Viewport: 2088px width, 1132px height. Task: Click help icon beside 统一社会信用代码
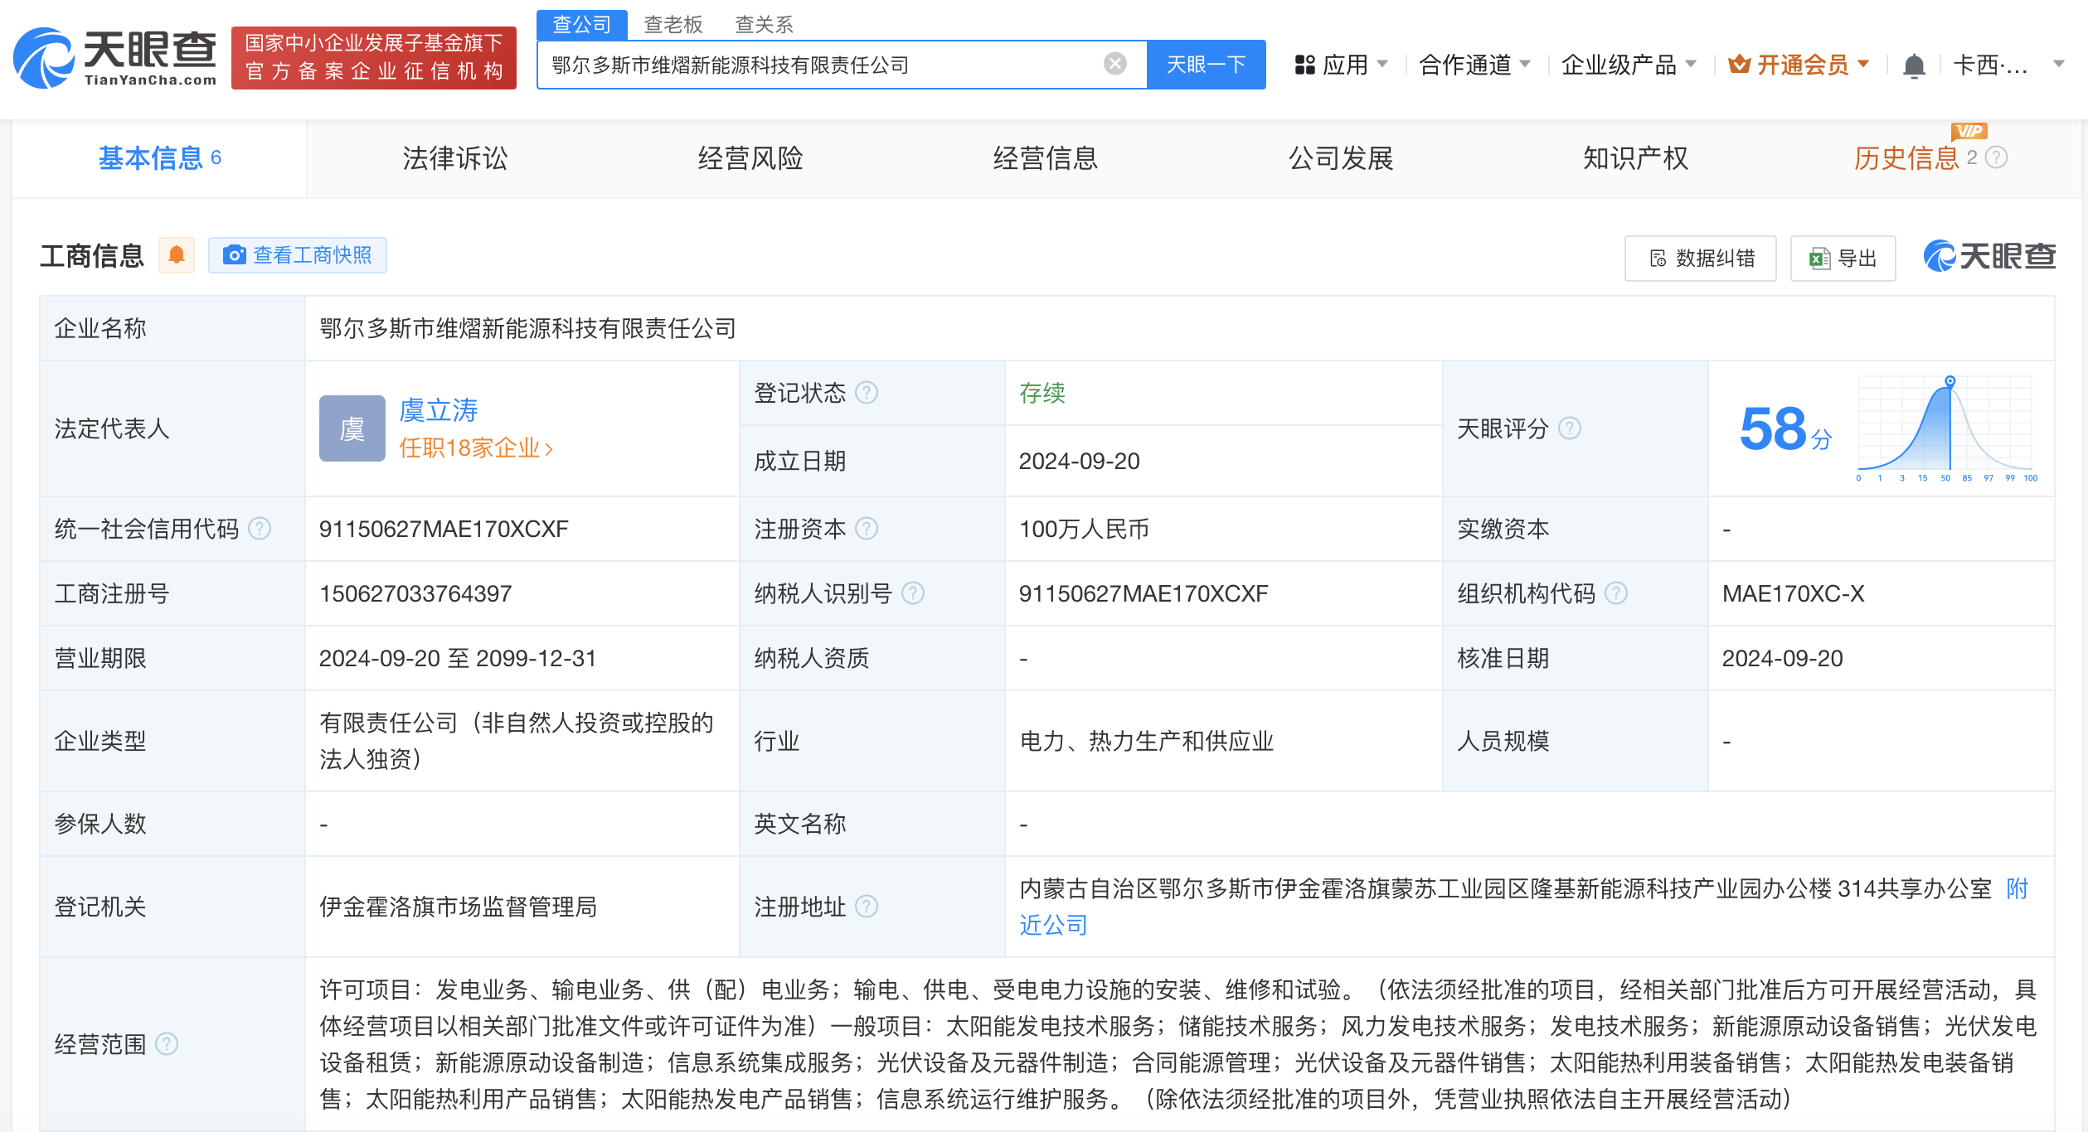[x=260, y=529]
